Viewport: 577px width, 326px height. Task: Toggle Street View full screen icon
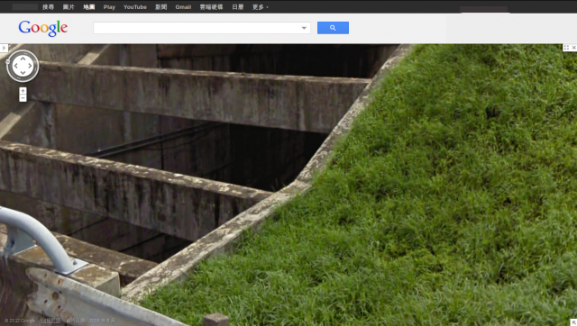click(566, 48)
